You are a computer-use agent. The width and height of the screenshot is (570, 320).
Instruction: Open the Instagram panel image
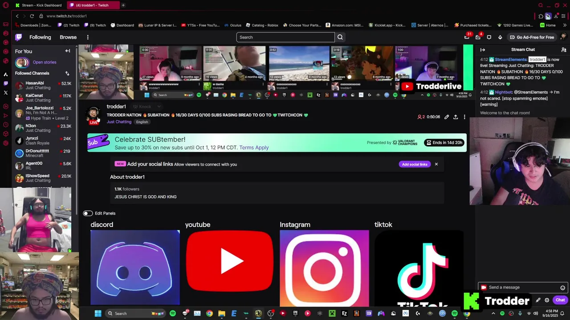tap(324, 268)
